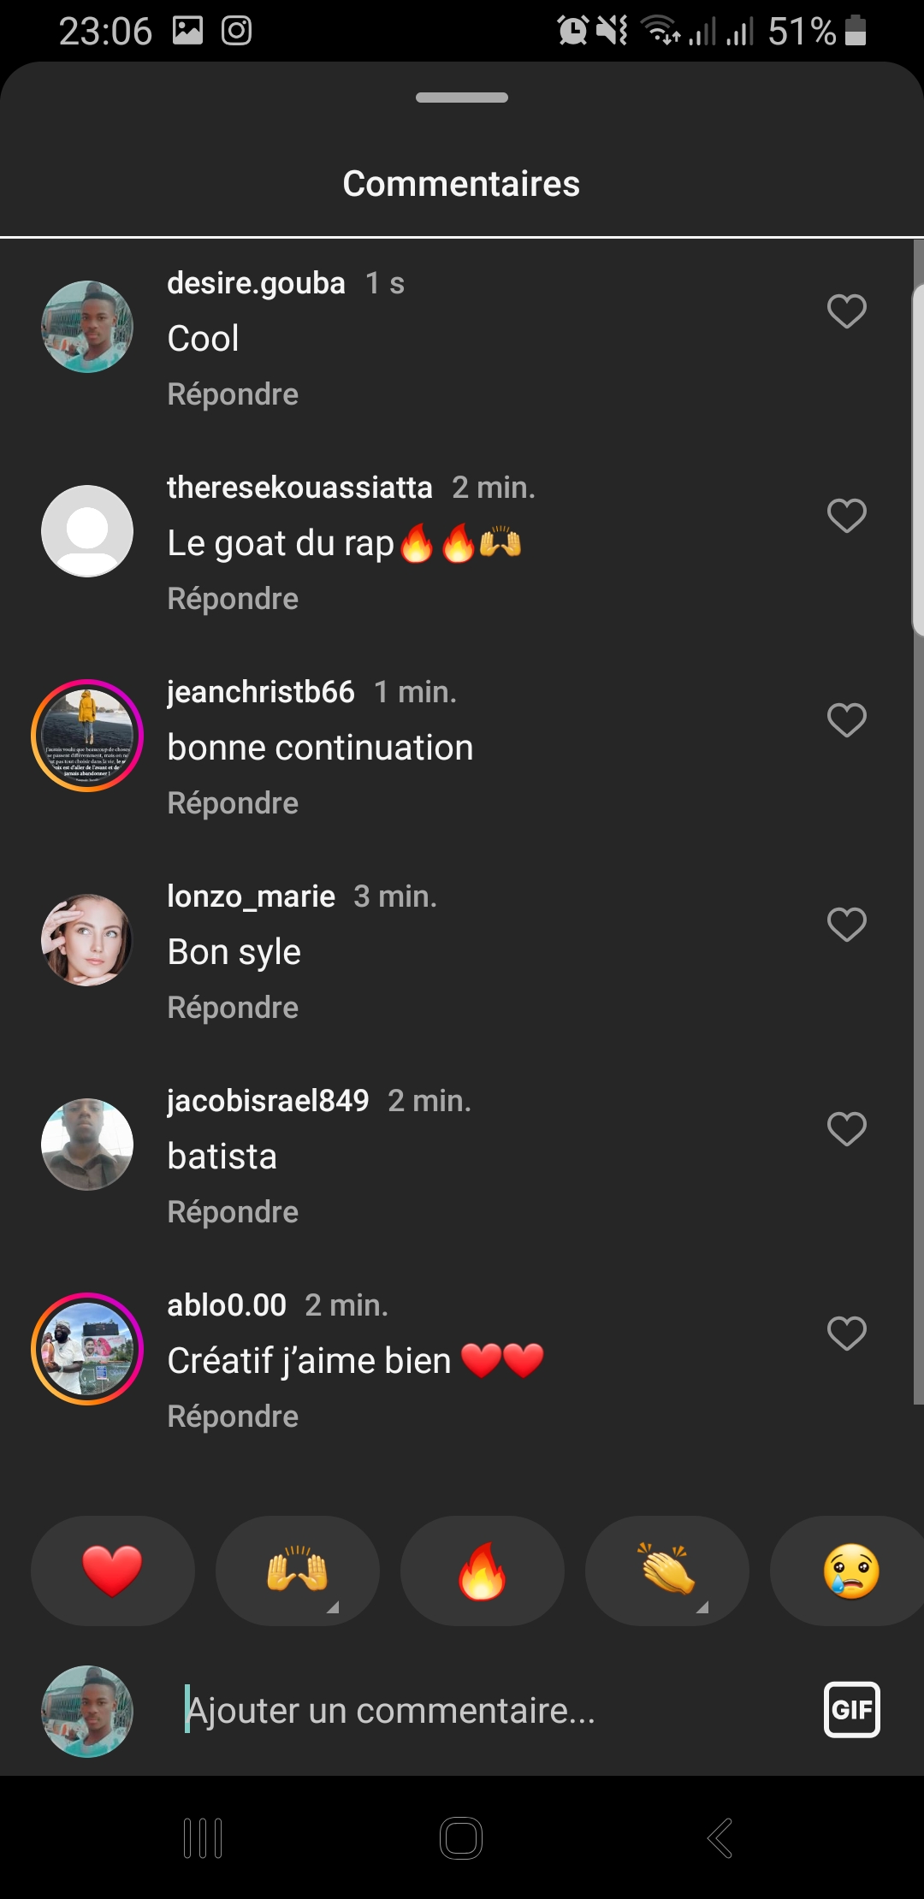This screenshot has height=1899, width=924.
Task: Insert raised hands quick emoji
Action: point(297,1571)
